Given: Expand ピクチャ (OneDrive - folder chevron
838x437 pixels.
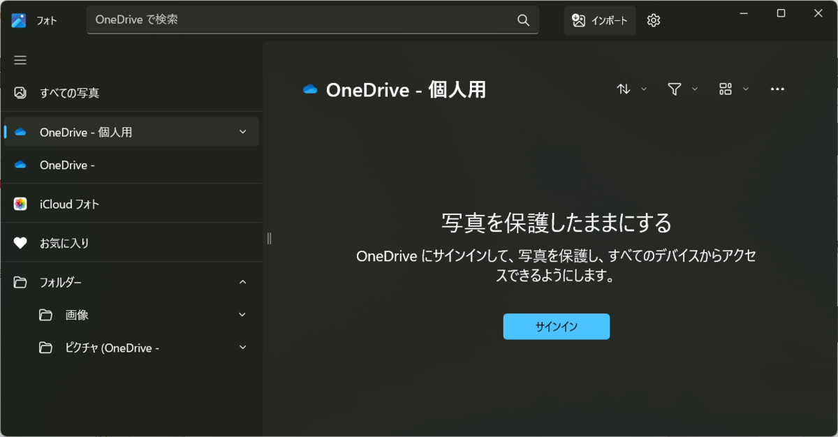Looking at the screenshot, I should coord(242,348).
